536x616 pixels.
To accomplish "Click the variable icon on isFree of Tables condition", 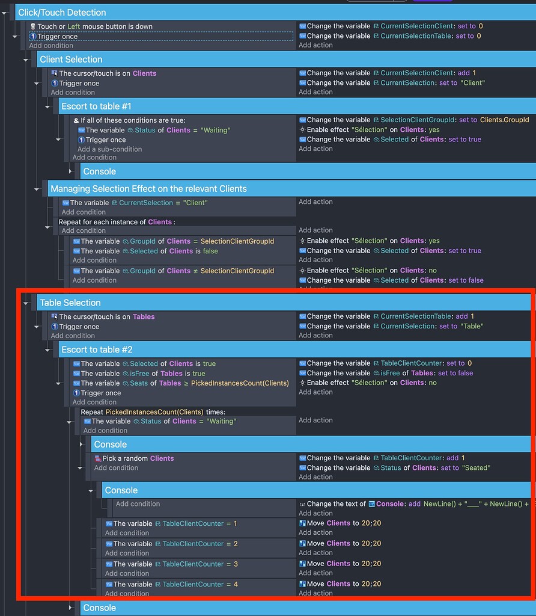I will [77, 373].
